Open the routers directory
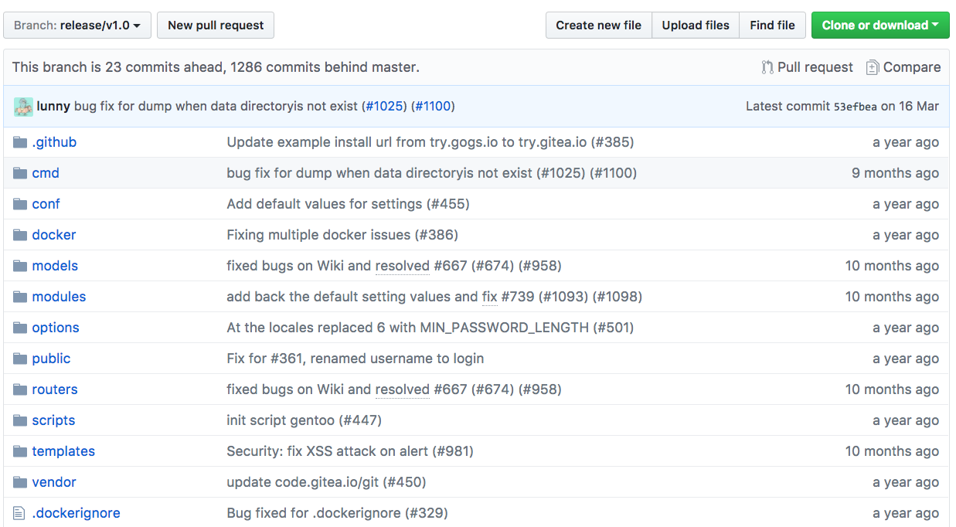 click(x=55, y=389)
